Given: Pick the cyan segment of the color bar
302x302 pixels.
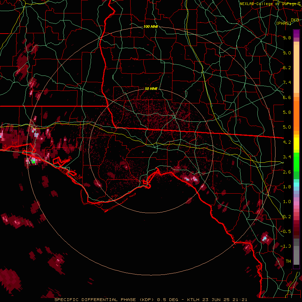Looking at the screenshot, I should click(x=296, y=185).
